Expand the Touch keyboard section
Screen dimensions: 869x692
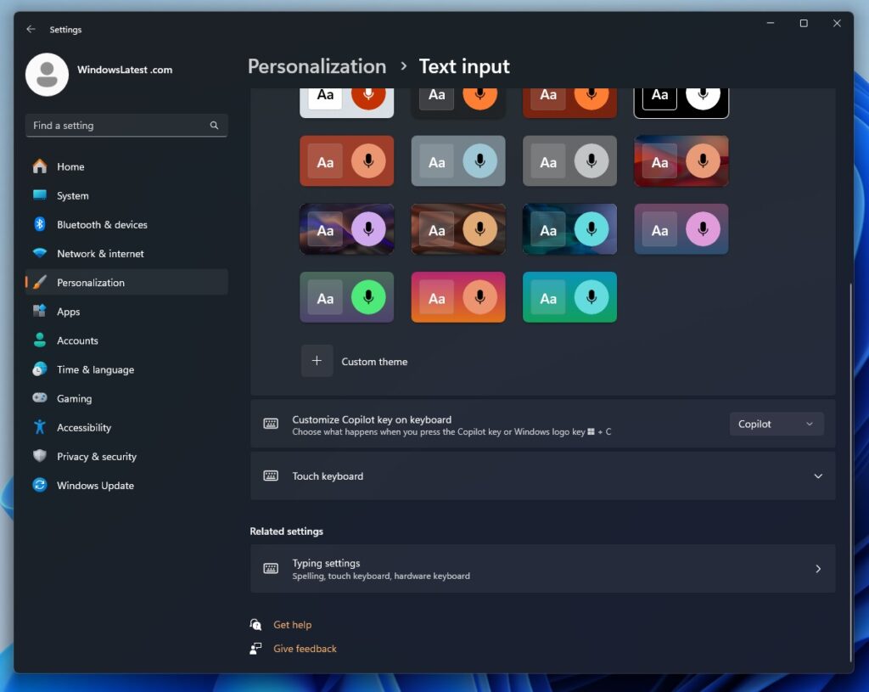[817, 476]
